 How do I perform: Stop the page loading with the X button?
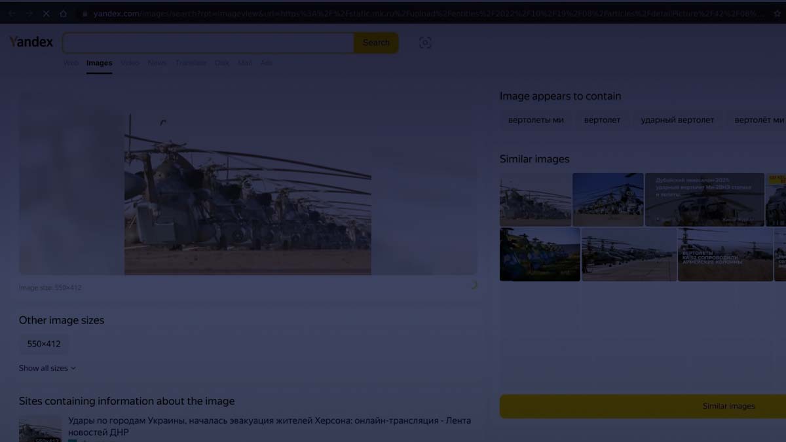pos(46,13)
